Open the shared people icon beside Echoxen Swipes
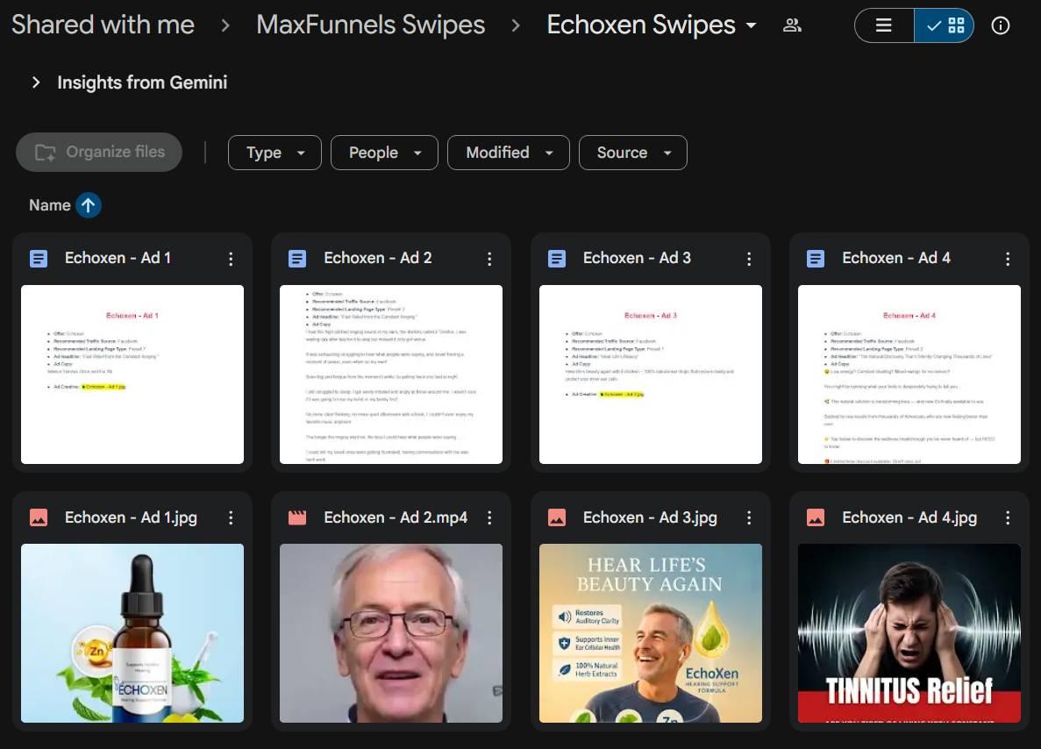Screen dimensions: 1041x749 pos(792,25)
